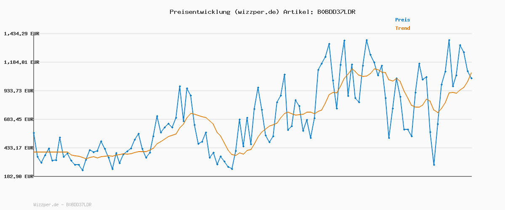Click the right end of the orange trend line
This screenshot has height=210, width=505.
(471, 73)
